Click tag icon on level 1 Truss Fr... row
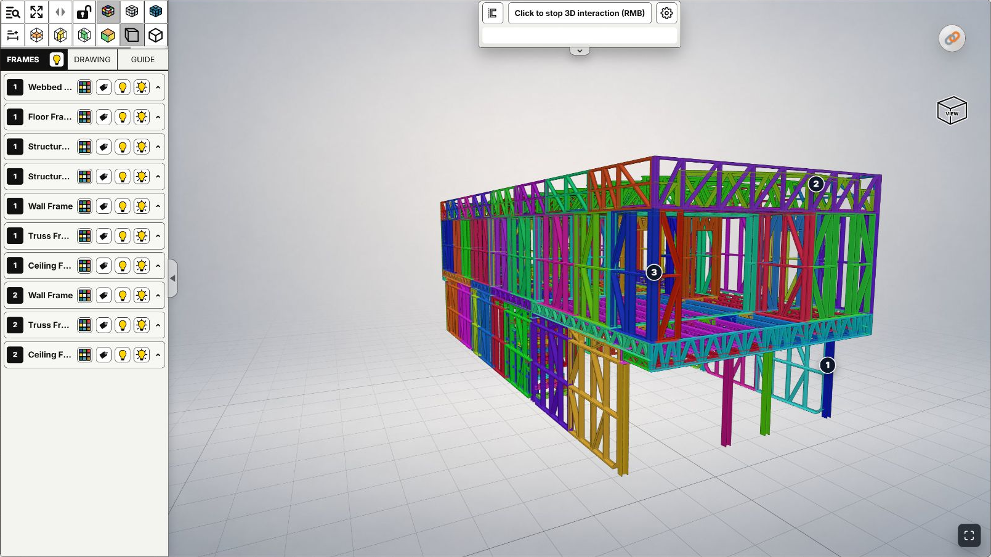 104,236
